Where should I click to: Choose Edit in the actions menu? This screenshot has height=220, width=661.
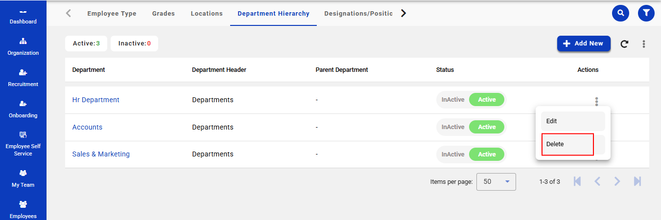pos(572,121)
